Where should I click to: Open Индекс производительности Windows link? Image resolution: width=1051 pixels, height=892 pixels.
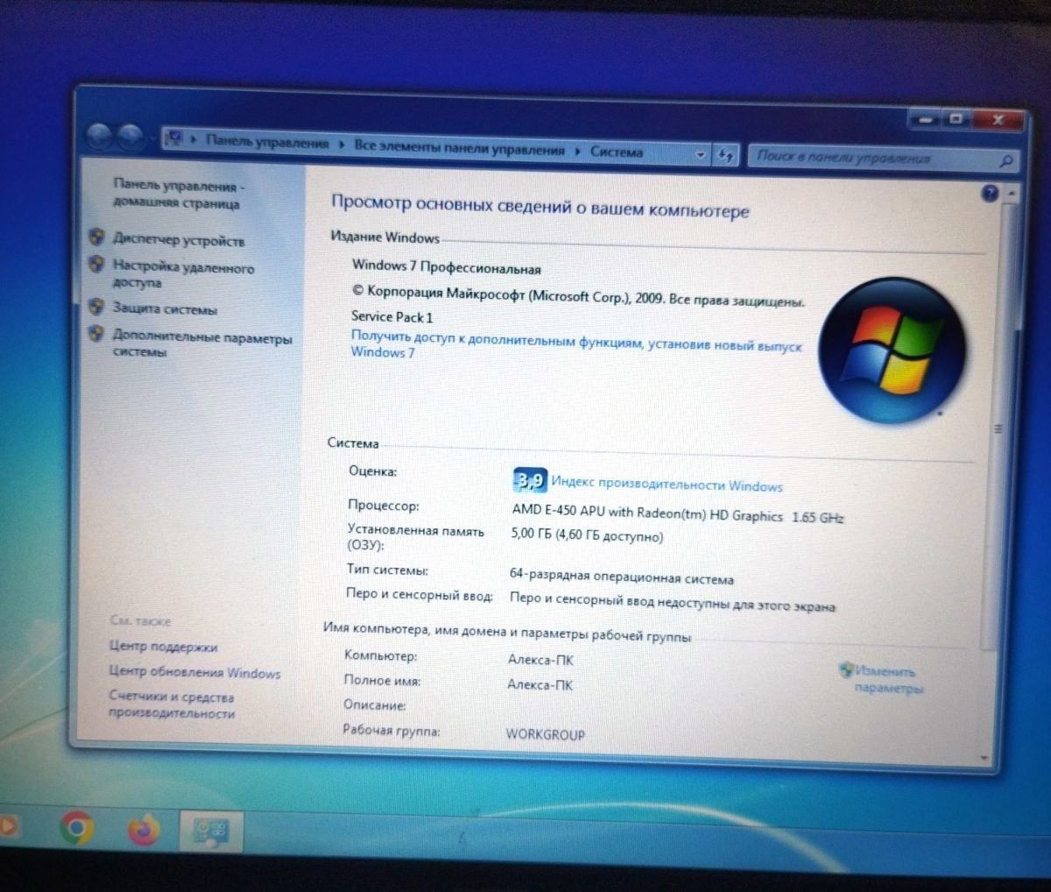[667, 484]
